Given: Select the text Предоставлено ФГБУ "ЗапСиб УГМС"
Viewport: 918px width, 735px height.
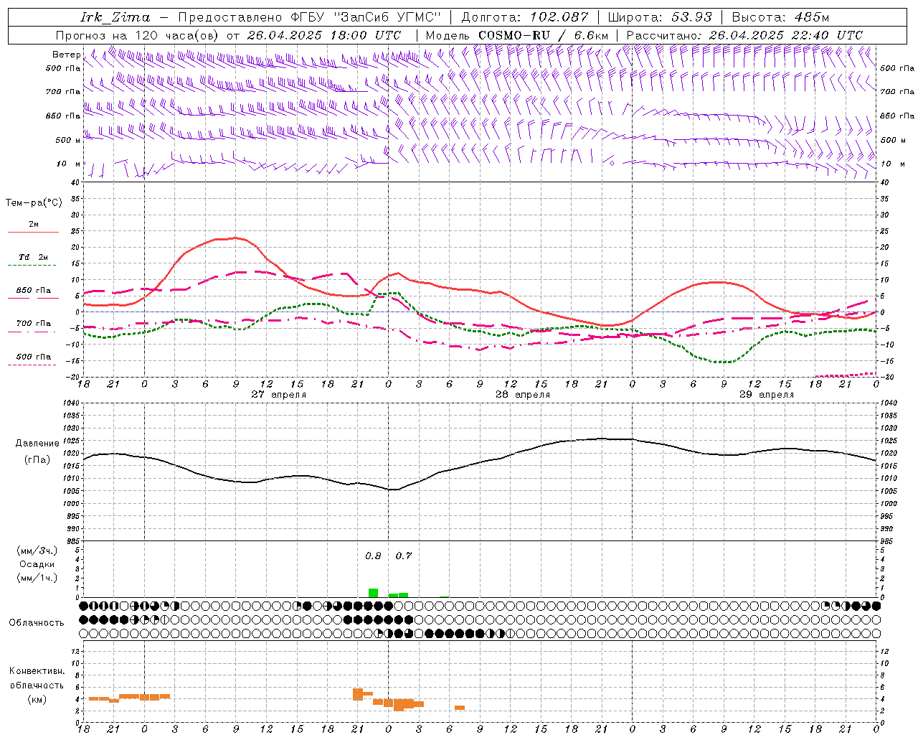Looking at the screenshot, I should coord(309,17).
